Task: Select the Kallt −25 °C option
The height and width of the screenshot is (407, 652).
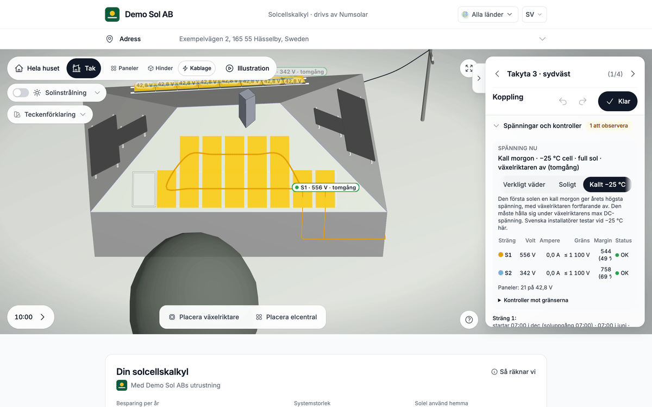Action: pos(607,185)
